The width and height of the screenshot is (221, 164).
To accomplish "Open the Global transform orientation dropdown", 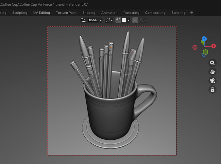I will pyautogui.click(x=91, y=20).
